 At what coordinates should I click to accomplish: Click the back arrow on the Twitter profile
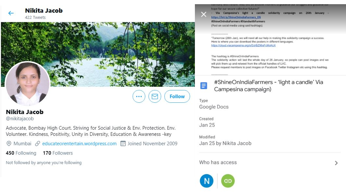[x=11, y=13]
